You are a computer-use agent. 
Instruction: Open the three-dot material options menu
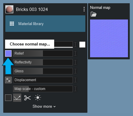(x=84, y=9)
